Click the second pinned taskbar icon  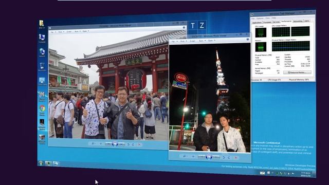pyautogui.click(x=56, y=163)
